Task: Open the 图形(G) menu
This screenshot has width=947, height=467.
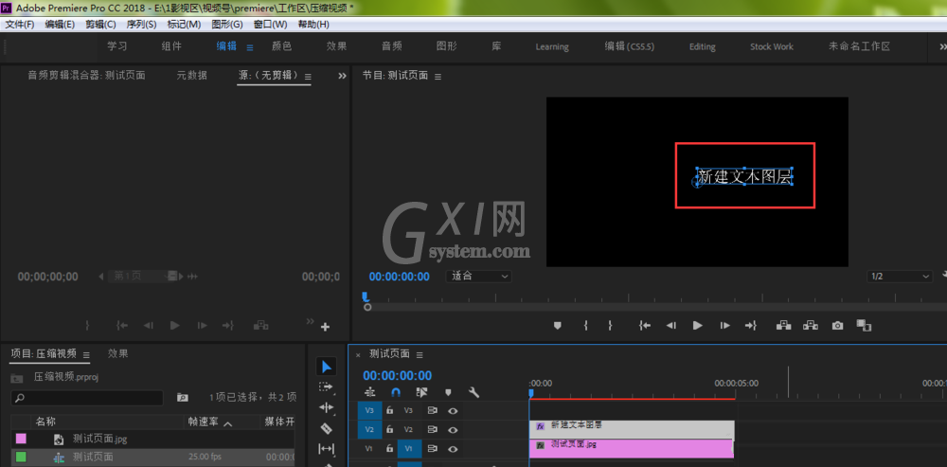Action: tap(227, 25)
